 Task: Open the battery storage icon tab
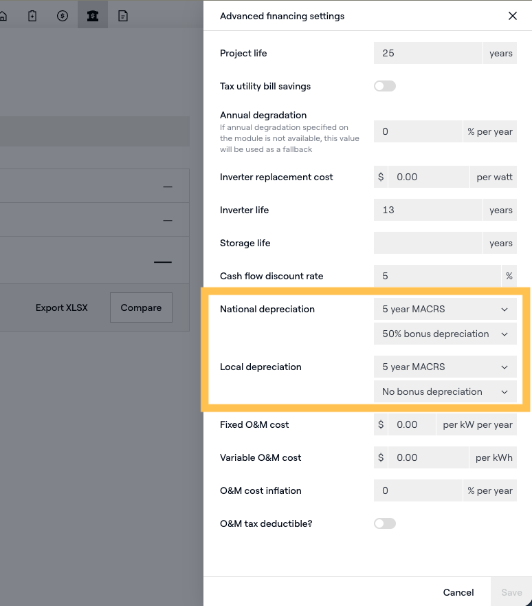point(32,16)
